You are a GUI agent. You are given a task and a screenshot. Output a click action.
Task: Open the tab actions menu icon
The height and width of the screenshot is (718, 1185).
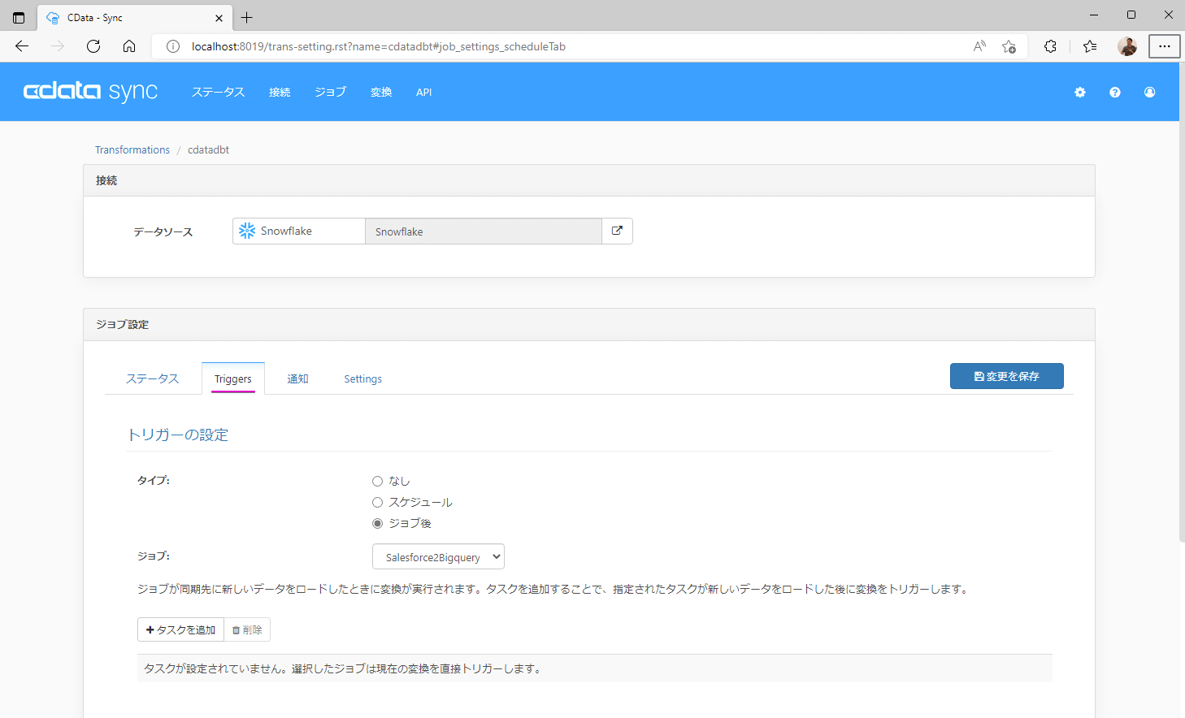click(x=19, y=17)
